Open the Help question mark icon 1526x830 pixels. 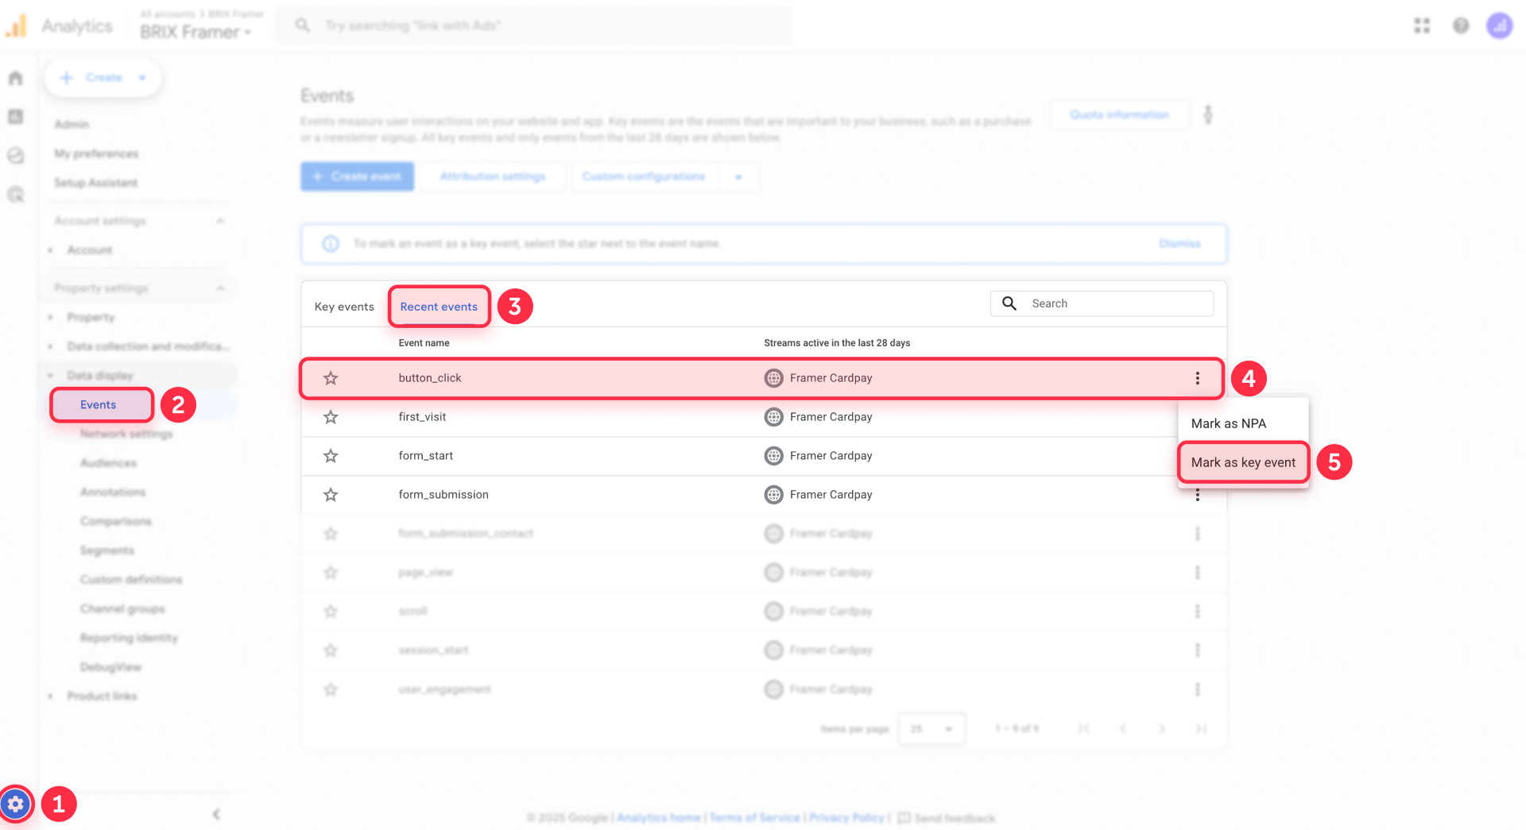pyautogui.click(x=1461, y=25)
